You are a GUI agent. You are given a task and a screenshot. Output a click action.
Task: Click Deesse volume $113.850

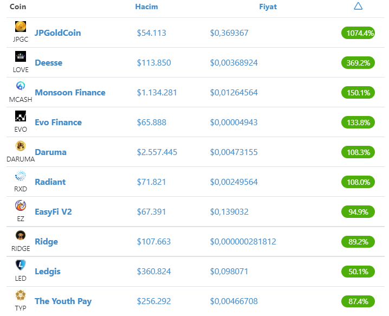(x=154, y=62)
